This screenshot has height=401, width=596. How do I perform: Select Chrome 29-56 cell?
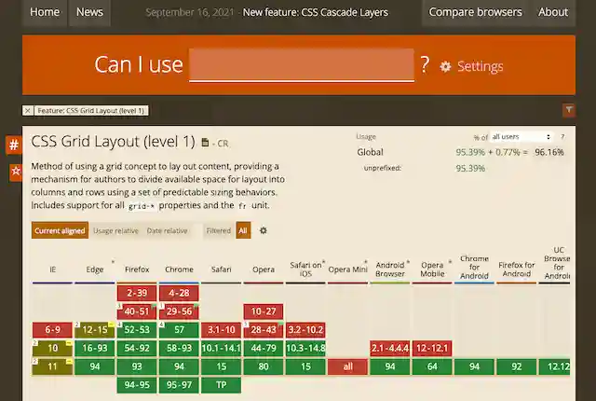179,311
